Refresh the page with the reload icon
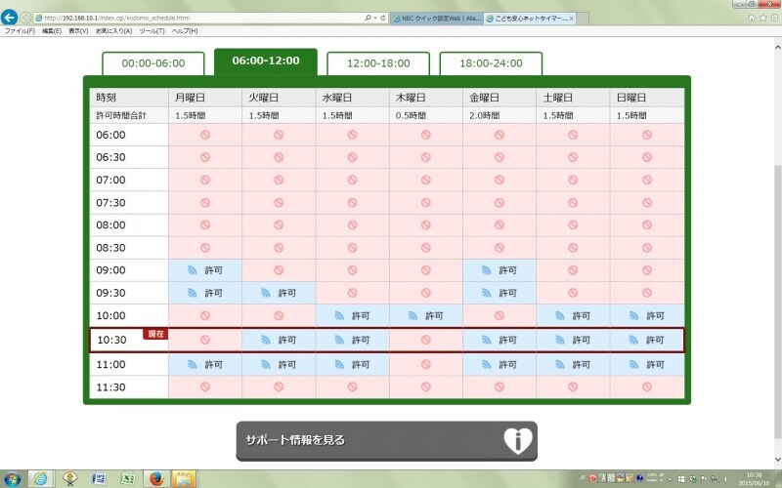The width and height of the screenshot is (782, 488). pyautogui.click(x=383, y=18)
